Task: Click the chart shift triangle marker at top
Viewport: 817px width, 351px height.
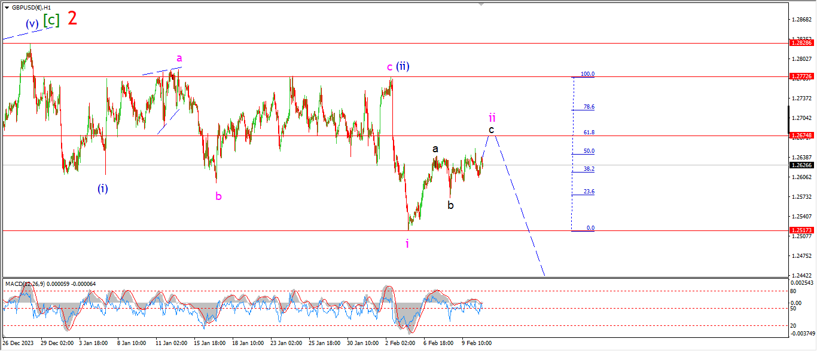Action: (x=480, y=4)
